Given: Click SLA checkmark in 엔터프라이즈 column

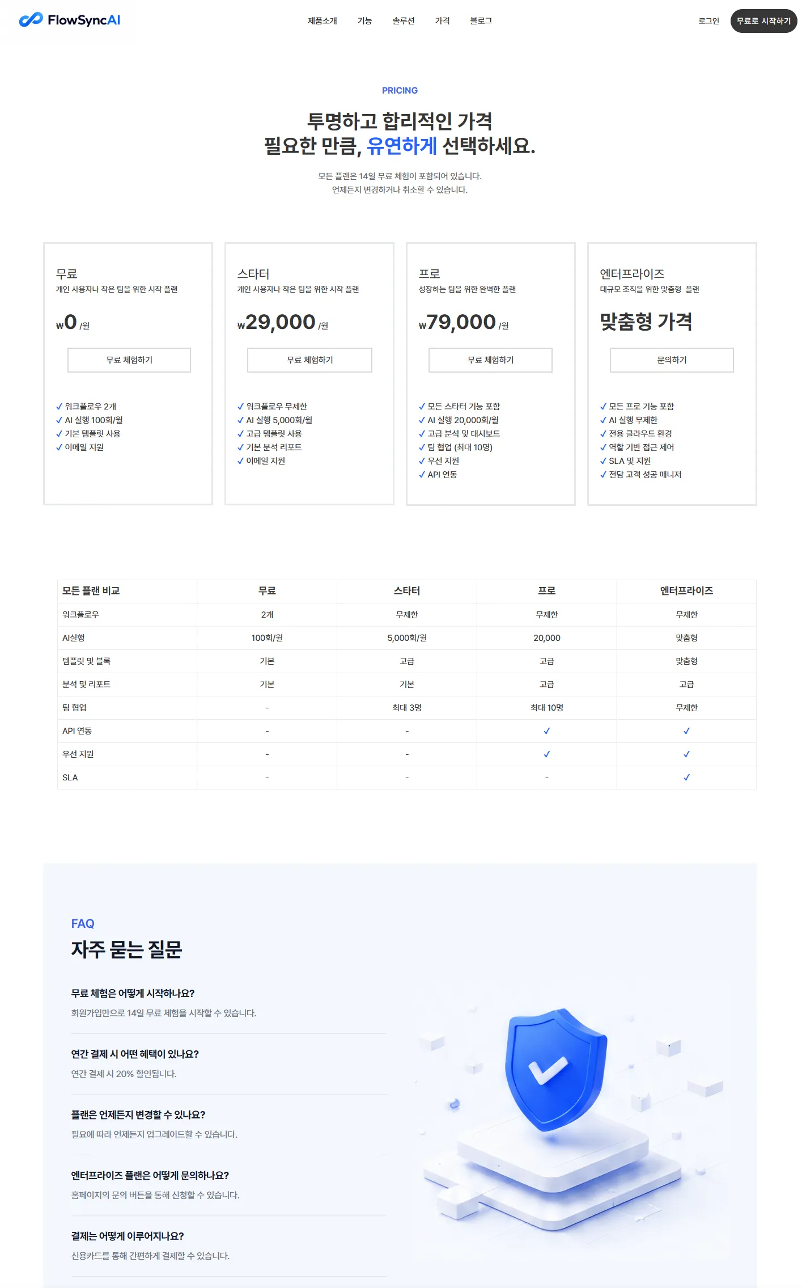Looking at the screenshot, I should (686, 778).
